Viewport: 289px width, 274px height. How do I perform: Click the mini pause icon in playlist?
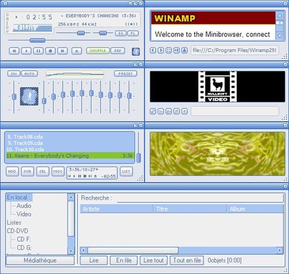(x=80, y=176)
